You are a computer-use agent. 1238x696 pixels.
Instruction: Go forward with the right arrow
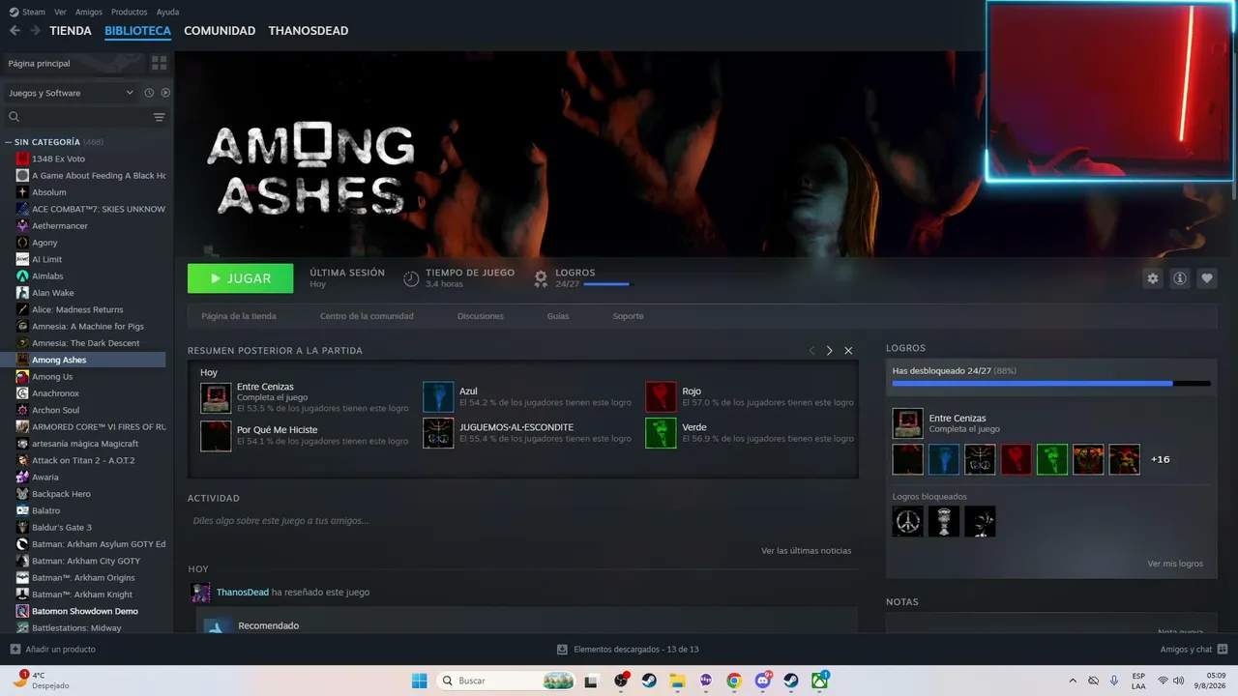[x=35, y=31]
